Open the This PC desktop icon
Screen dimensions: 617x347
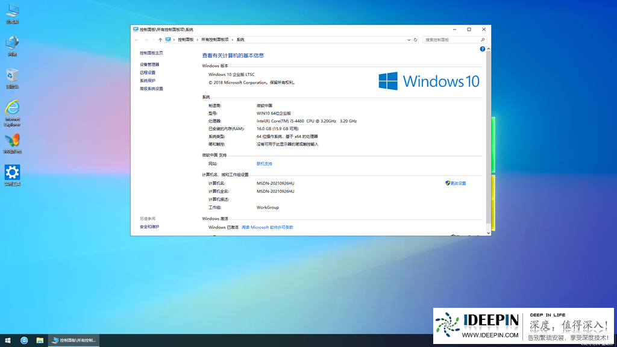pyautogui.click(x=12, y=14)
